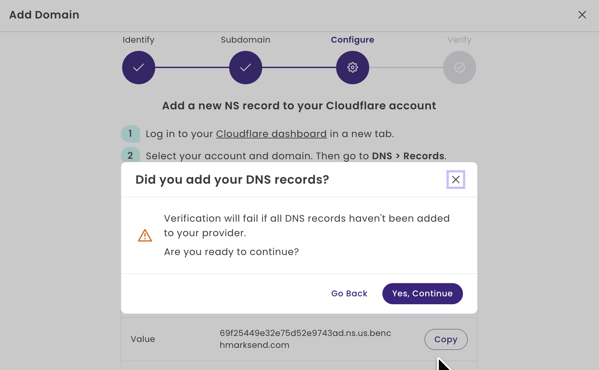Close the DNS records confirmation dialog

point(456,179)
